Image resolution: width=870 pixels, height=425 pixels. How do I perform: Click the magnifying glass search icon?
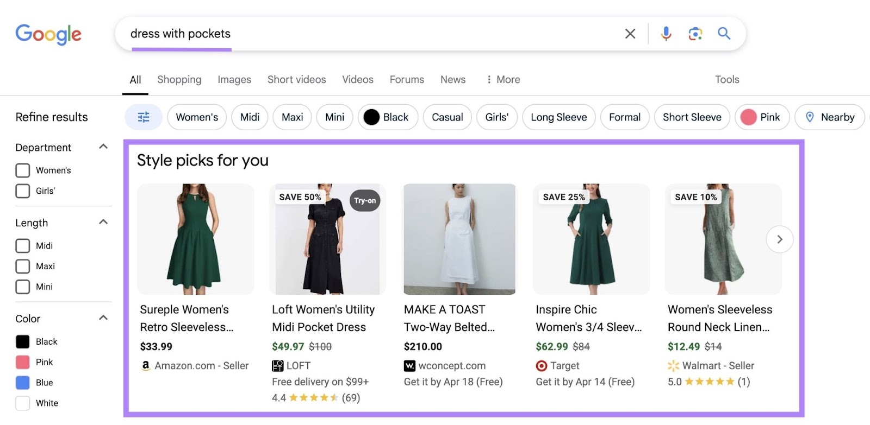coord(724,34)
